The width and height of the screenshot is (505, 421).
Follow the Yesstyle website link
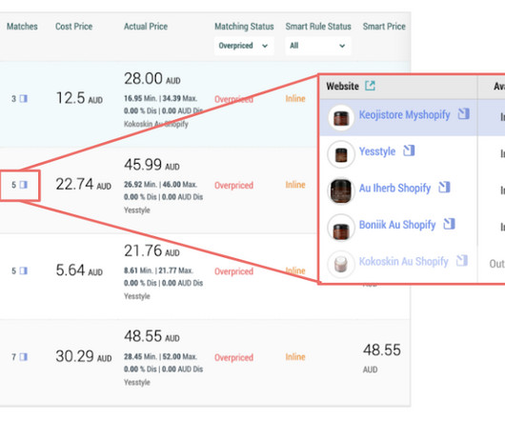click(377, 151)
